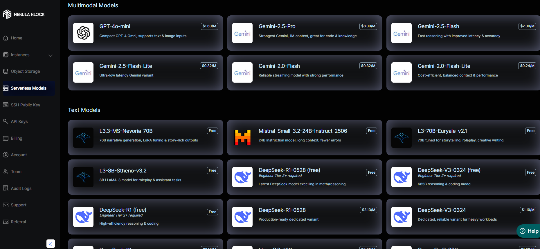This screenshot has width=540, height=249.
Task: Open the SSH Public Key page
Action: (x=25, y=105)
